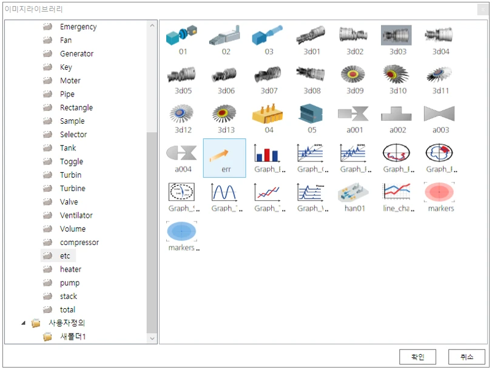Click the tree scrollbar up arrow
This screenshot has height=370, width=492.
(x=152, y=25)
